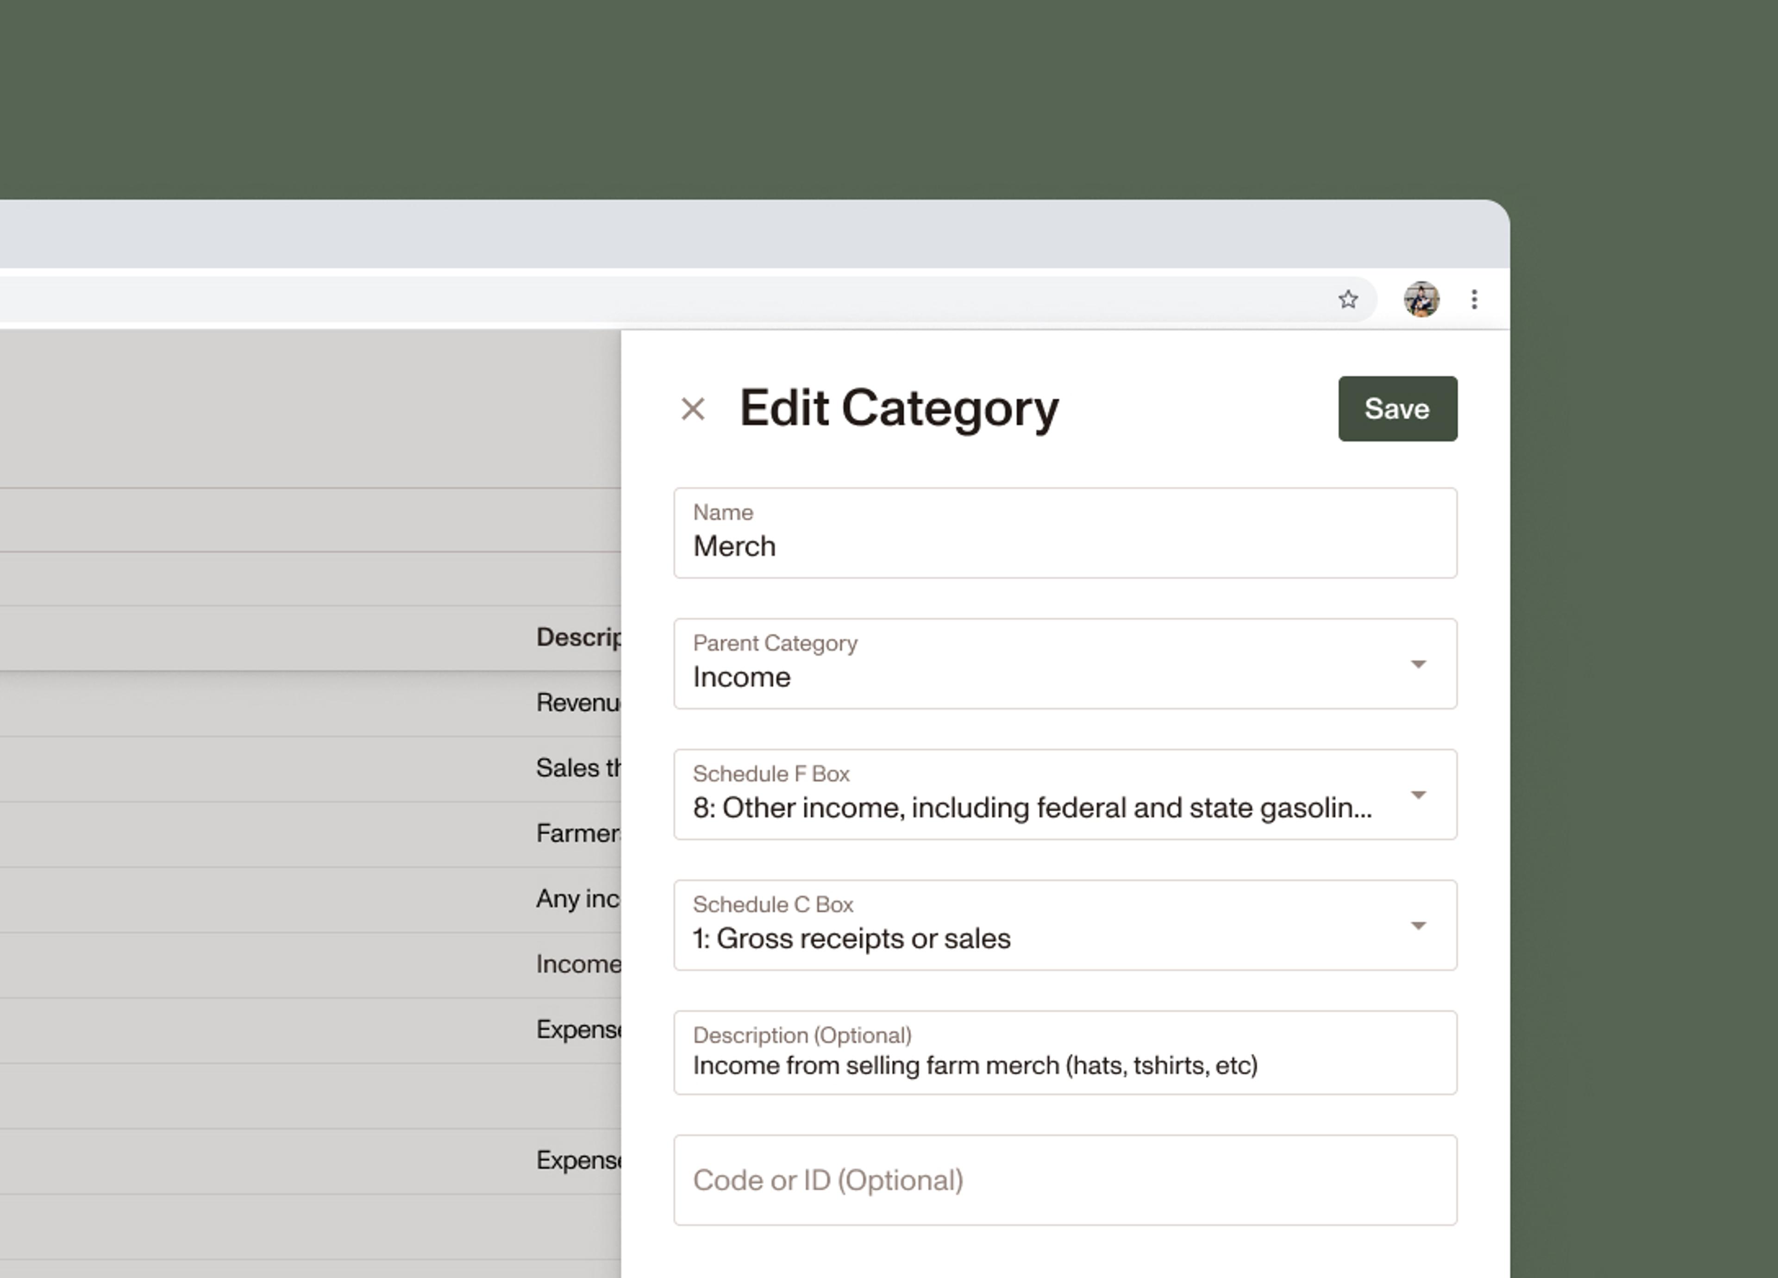
Task: Click the Sales row behind panel
Action: tap(577, 768)
